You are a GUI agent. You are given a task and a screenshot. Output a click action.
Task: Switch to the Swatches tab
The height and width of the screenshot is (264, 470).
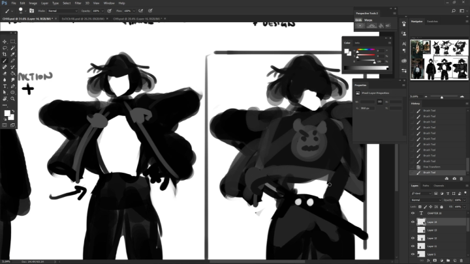(x=432, y=22)
